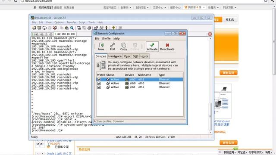
Task: Expand the 网站导航 dropdown
Action: click(229, 7)
